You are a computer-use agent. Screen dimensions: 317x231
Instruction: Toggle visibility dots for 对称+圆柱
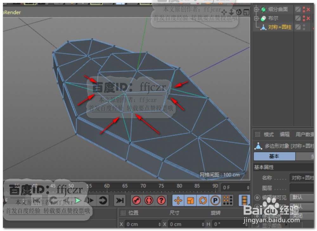(304, 27)
